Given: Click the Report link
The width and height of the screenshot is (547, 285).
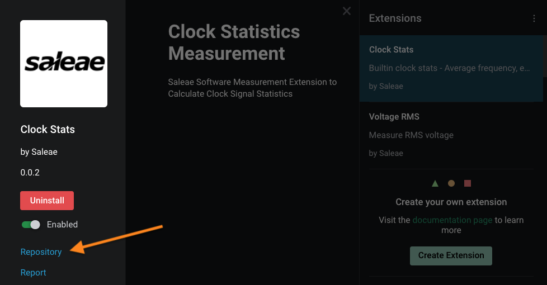Looking at the screenshot, I should pyautogui.click(x=33, y=273).
